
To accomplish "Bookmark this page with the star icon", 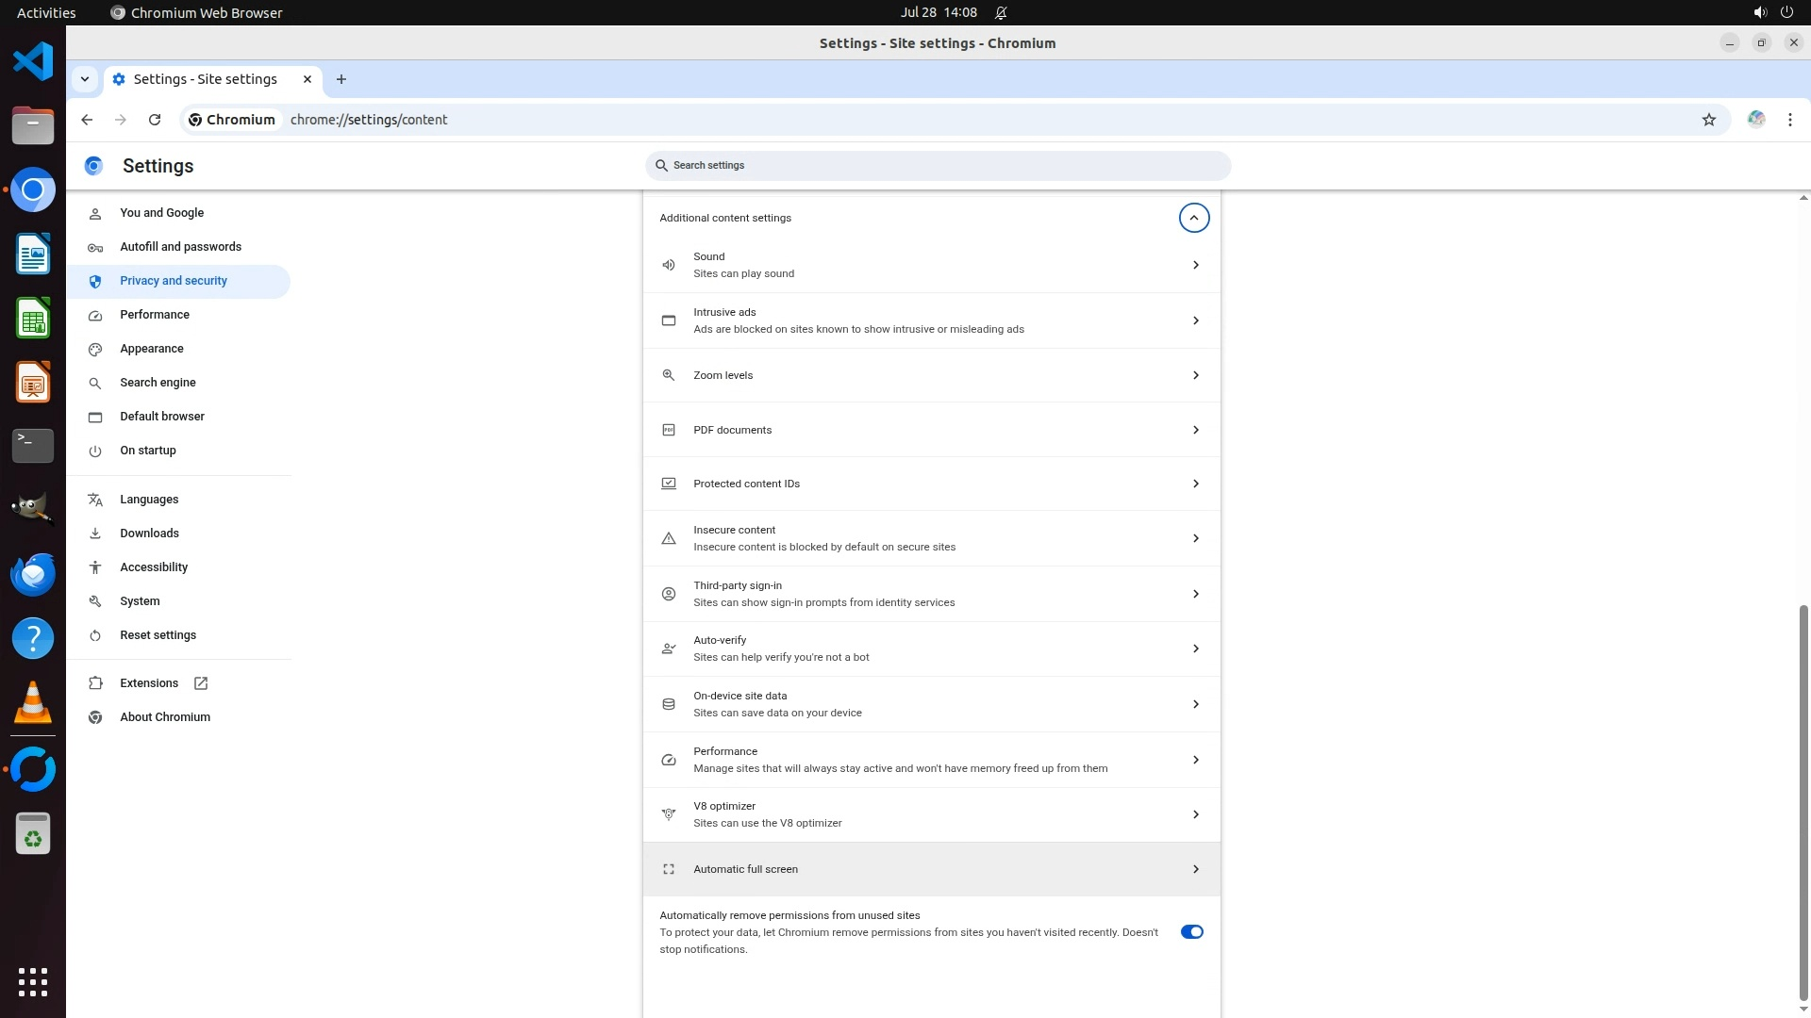I will point(1708,120).
